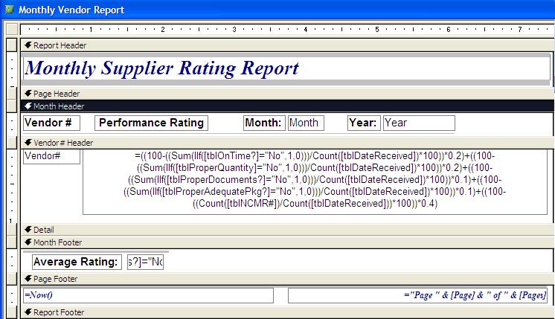This screenshot has height=319, width=555.
Task: Select the Report Header section bar
Action: coord(287,45)
